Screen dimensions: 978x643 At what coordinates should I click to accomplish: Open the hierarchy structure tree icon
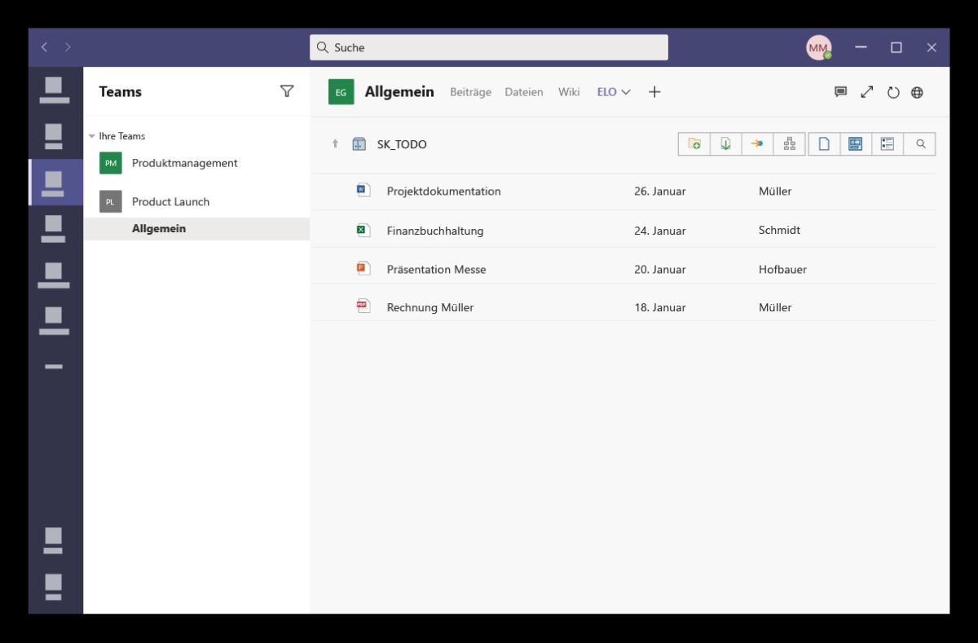point(789,144)
